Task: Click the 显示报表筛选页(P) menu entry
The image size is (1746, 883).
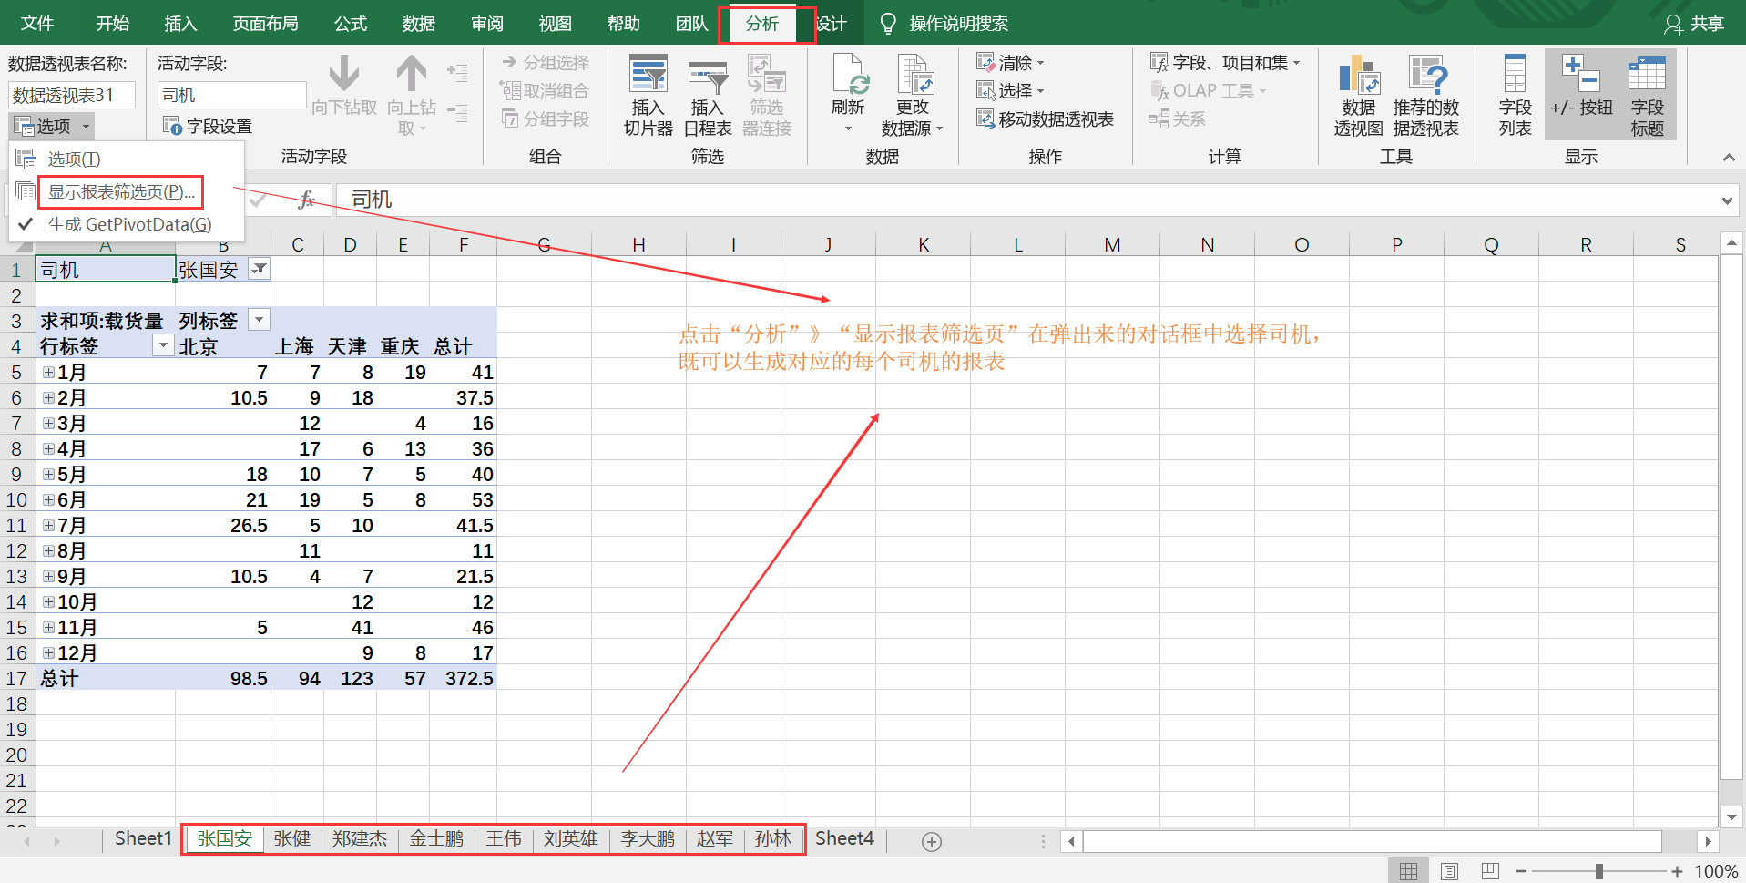Action: pos(121,191)
